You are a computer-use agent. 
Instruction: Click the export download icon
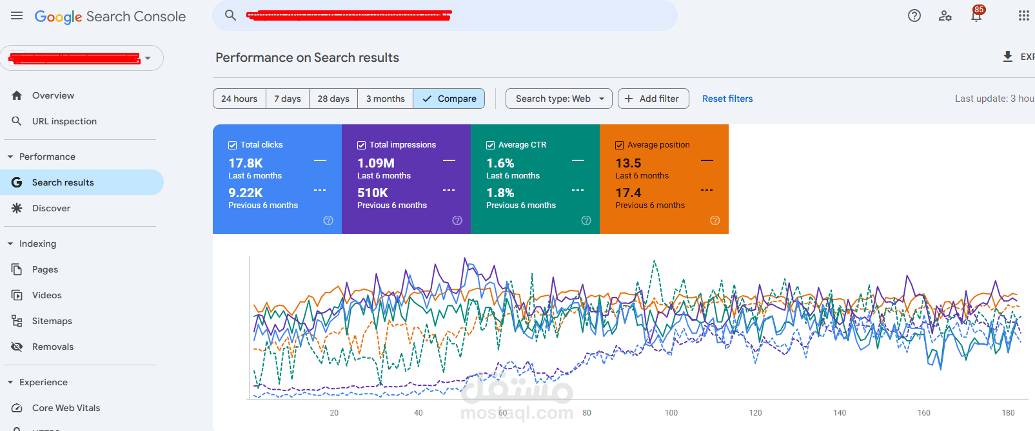click(x=1008, y=57)
